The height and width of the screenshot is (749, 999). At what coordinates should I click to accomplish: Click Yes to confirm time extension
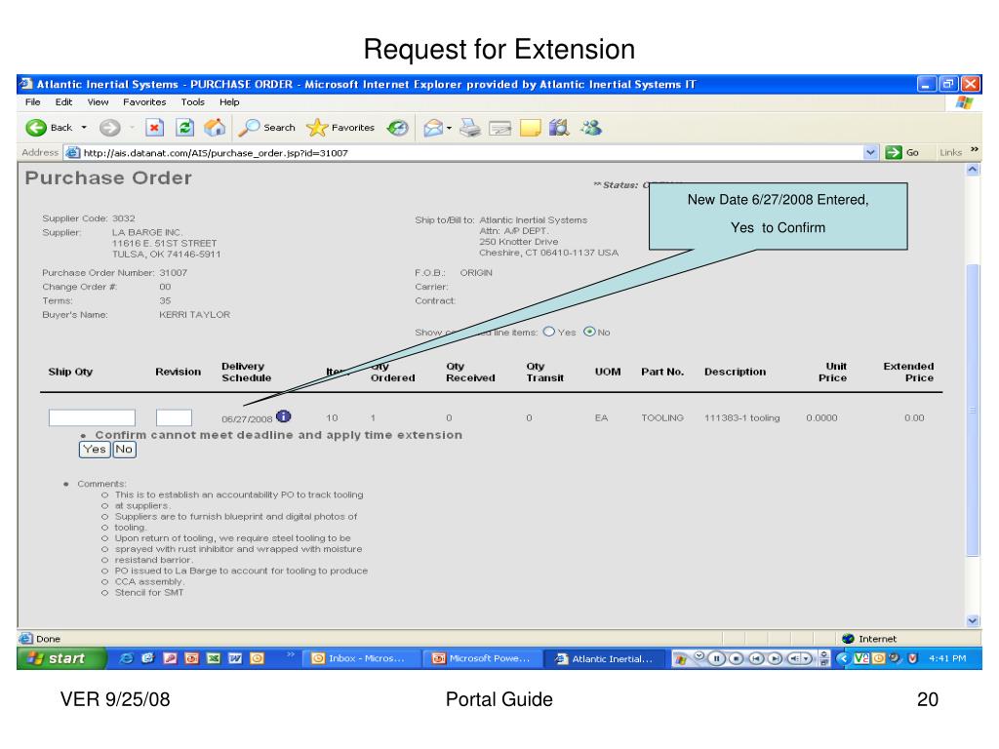pyautogui.click(x=95, y=450)
